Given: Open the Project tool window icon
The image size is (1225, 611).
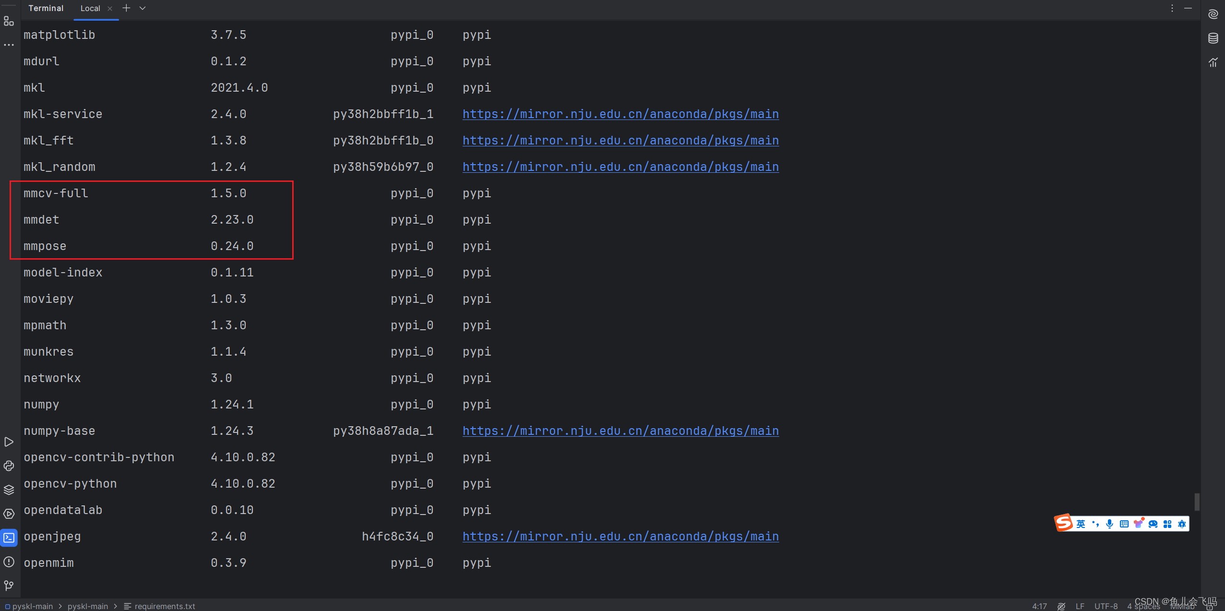Looking at the screenshot, I should point(9,21).
